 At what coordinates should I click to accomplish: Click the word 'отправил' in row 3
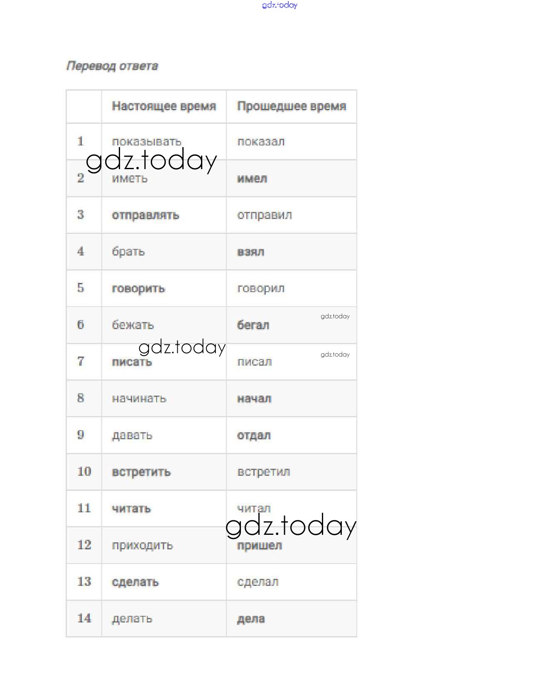pos(265,215)
